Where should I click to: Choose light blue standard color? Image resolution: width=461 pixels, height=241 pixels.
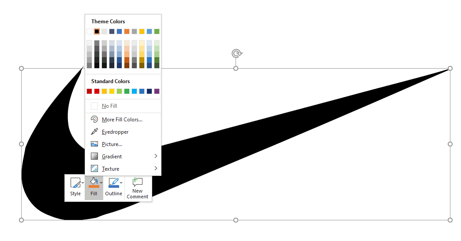pos(135,91)
